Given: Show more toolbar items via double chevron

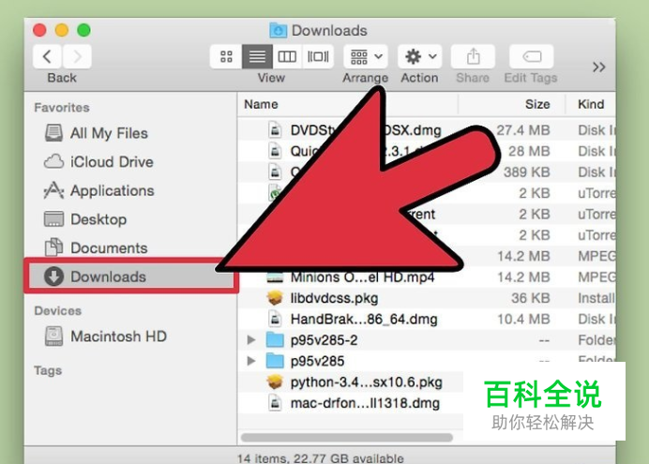Looking at the screenshot, I should pos(598,67).
